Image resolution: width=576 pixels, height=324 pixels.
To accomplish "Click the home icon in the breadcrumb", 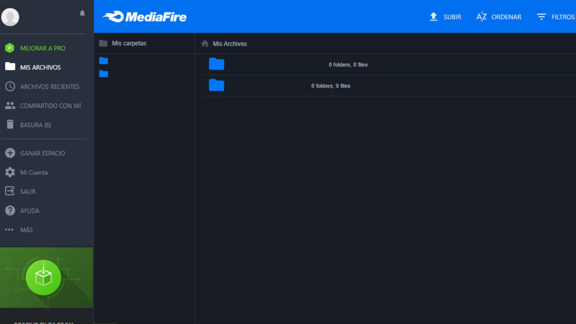I will [205, 44].
